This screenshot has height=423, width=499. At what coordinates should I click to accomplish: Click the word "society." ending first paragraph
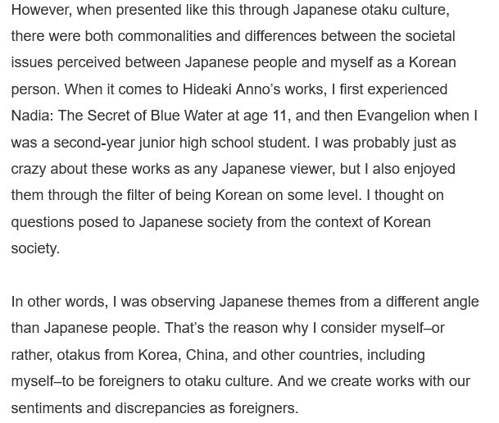pyautogui.click(x=35, y=248)
